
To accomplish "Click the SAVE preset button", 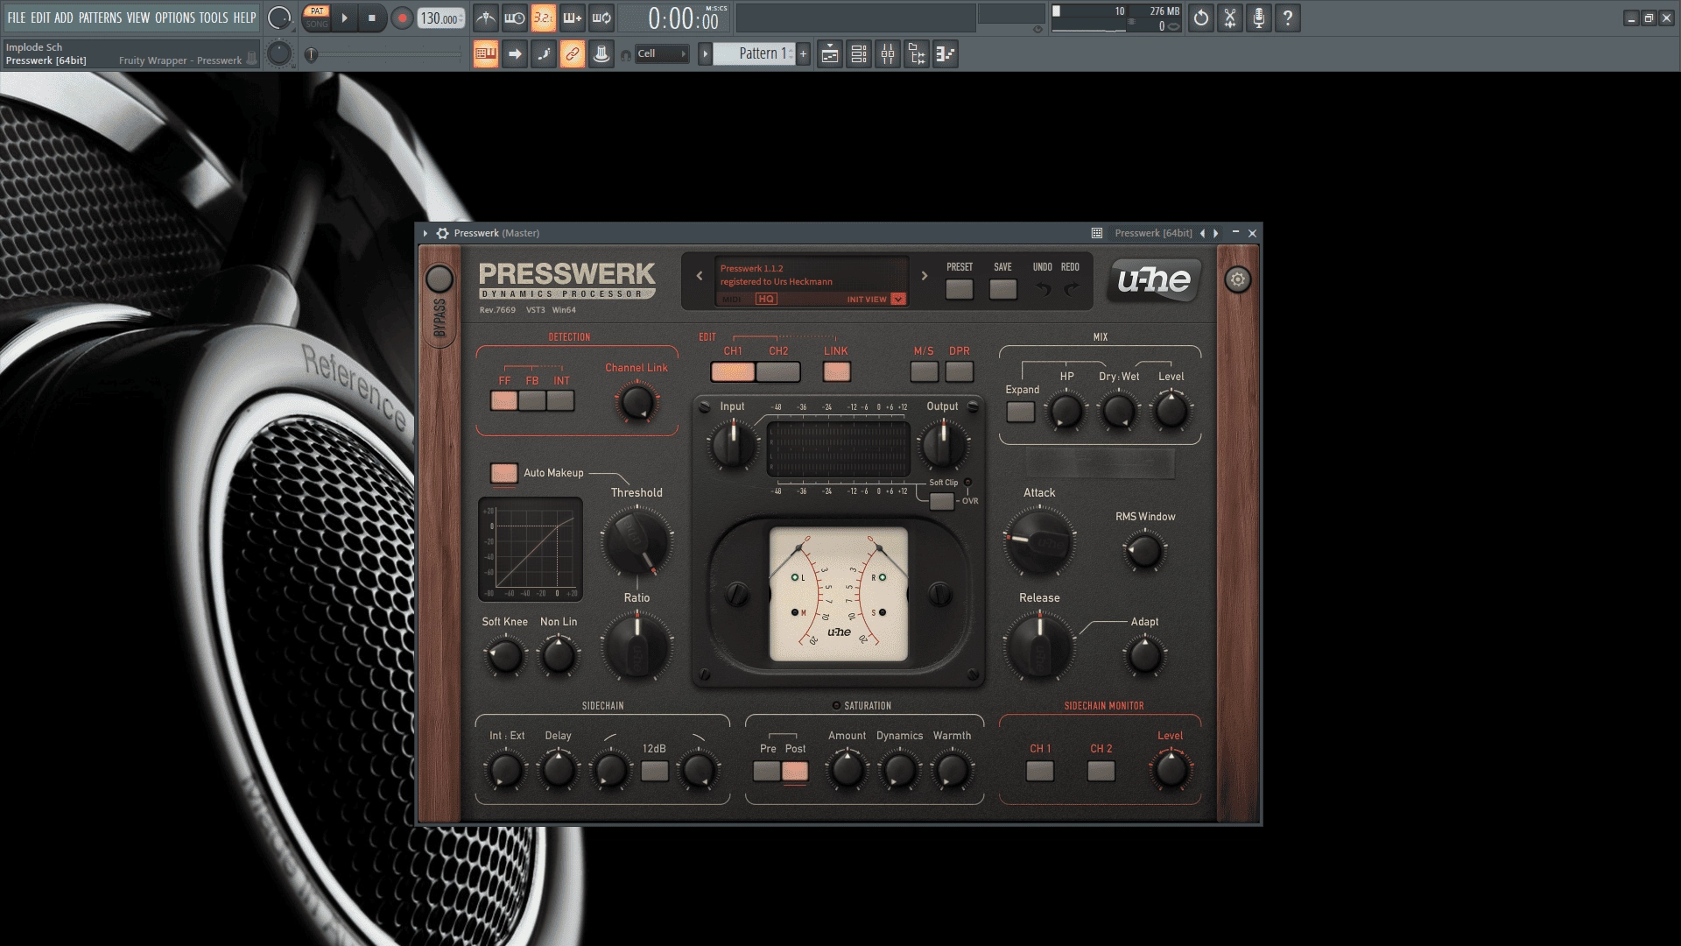I will click(1003, 289).
